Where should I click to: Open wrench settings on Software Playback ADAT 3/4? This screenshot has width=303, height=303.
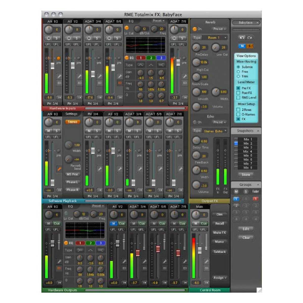pos(140,169)
